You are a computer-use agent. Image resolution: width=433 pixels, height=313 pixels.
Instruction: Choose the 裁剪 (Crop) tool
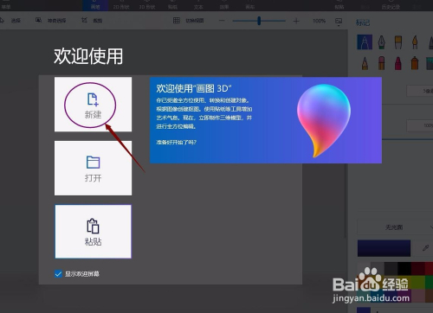tap(92, 21)
